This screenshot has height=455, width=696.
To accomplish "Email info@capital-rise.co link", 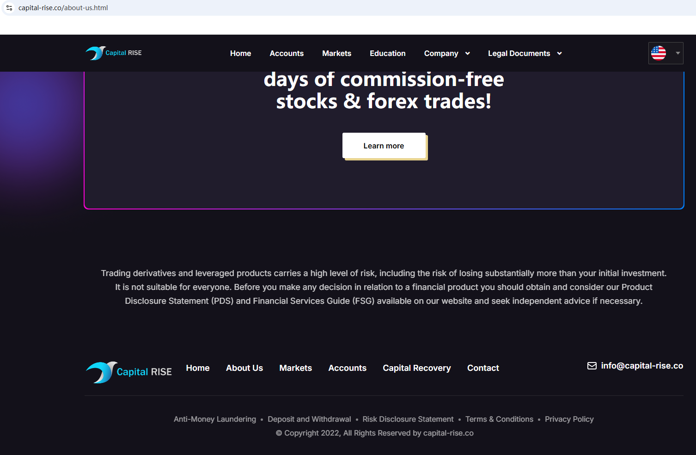I will 642,366.
